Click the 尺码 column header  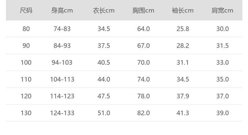[26, 11]
